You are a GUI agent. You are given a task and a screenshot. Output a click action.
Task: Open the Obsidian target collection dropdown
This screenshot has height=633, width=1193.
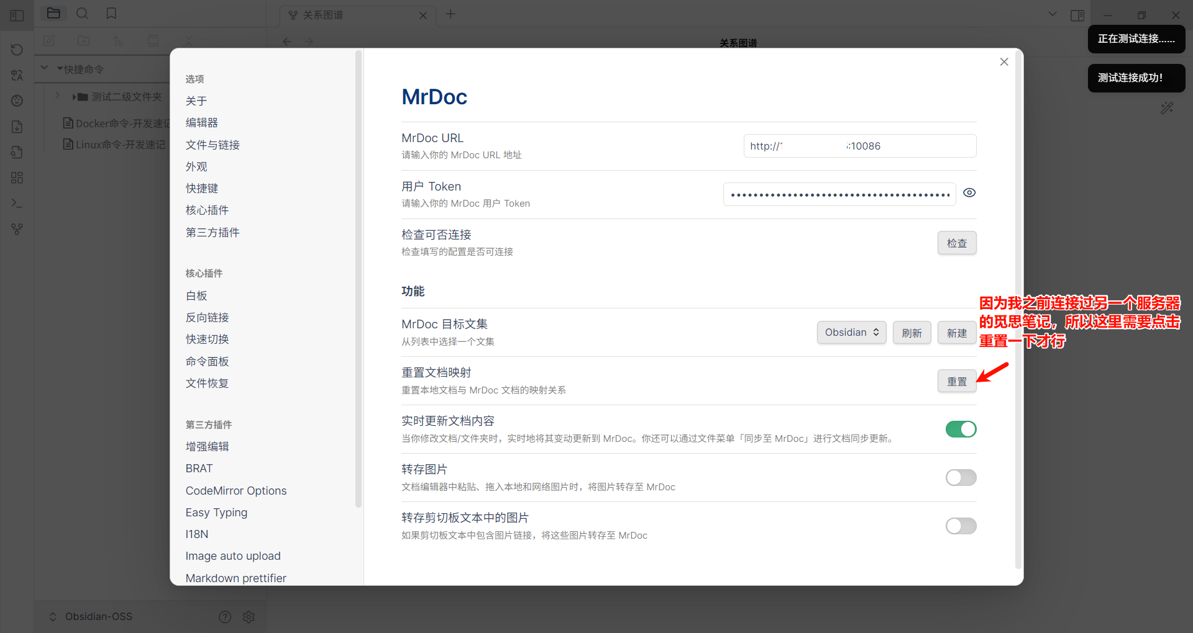click(x=851, y=333)
